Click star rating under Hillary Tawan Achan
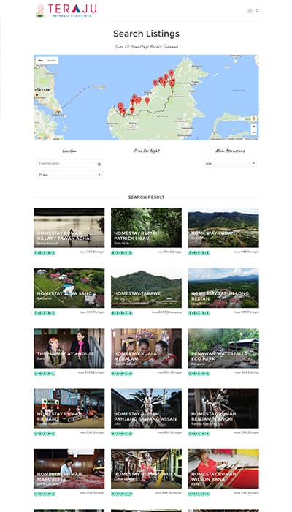 click(45, 253)
